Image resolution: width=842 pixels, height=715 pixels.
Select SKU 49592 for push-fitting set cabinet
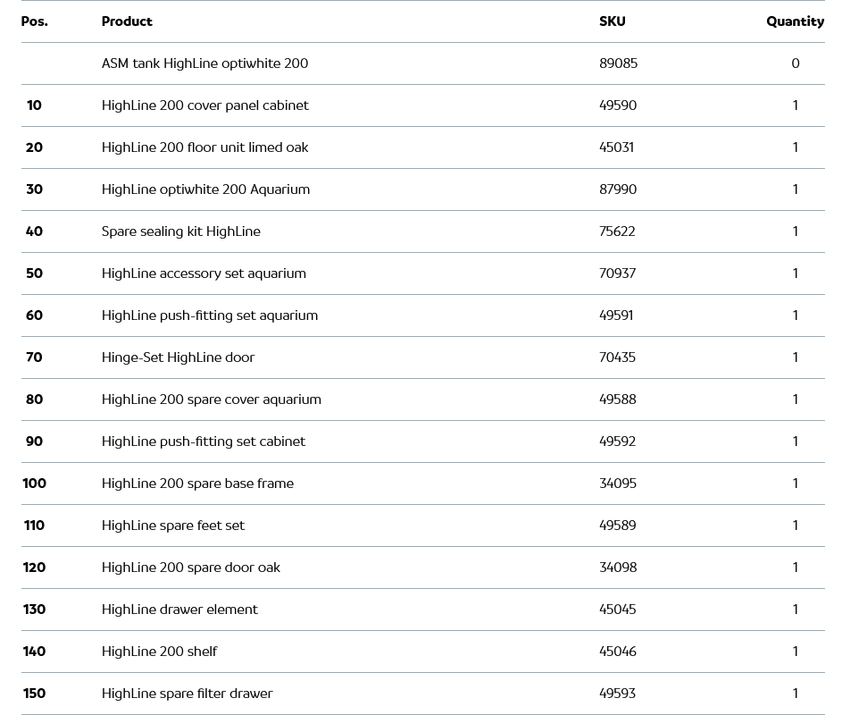coord(617,442)
